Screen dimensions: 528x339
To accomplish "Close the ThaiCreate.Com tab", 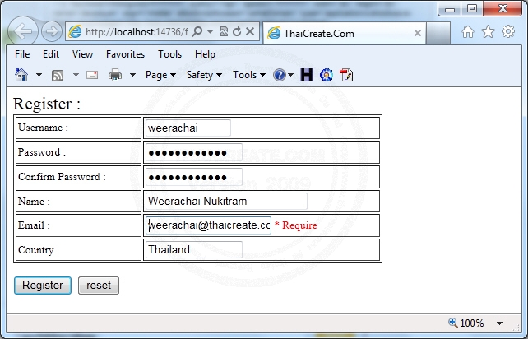I will pos(418,33).
